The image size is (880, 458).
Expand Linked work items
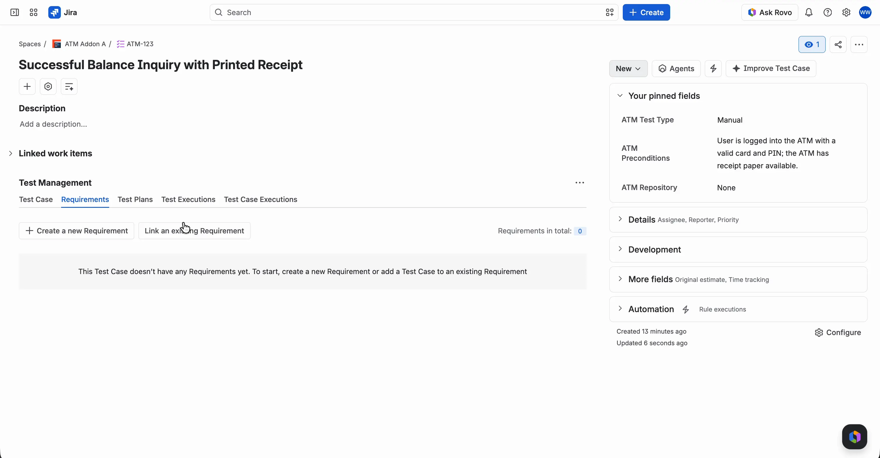pyautogui.click(x=10, y=153)
